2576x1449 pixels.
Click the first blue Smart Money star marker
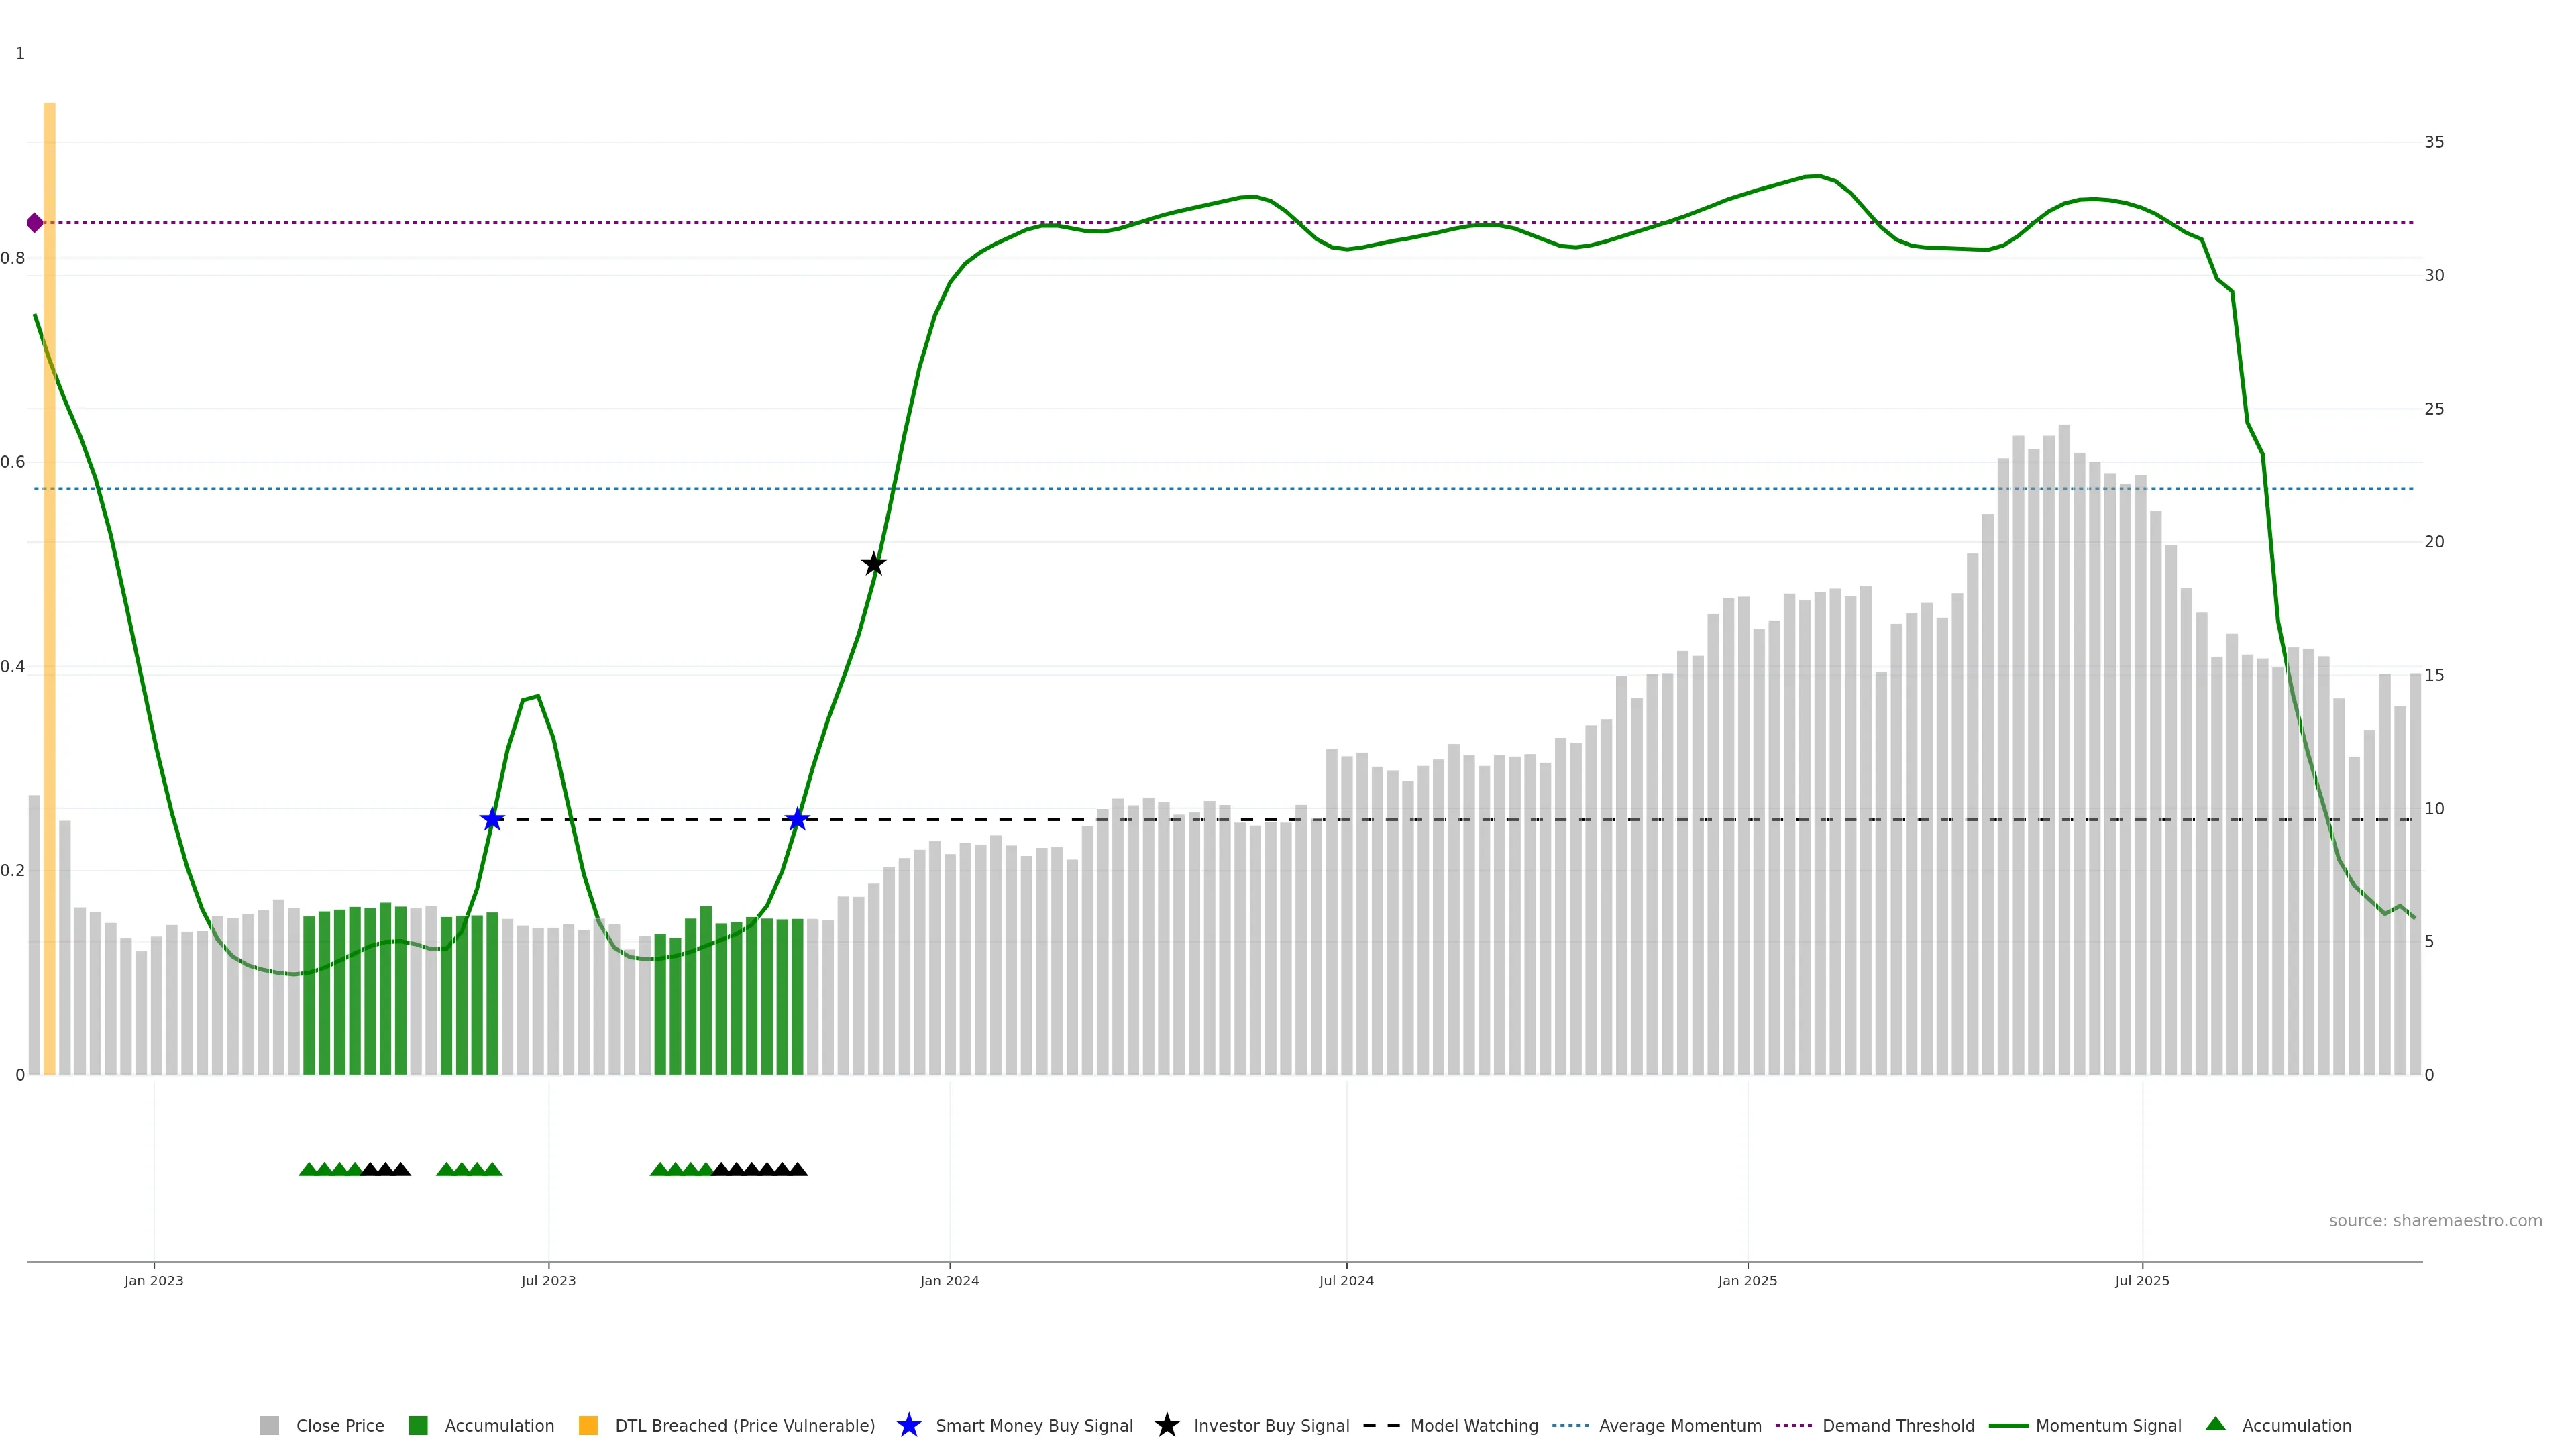(x=492, y=819)
